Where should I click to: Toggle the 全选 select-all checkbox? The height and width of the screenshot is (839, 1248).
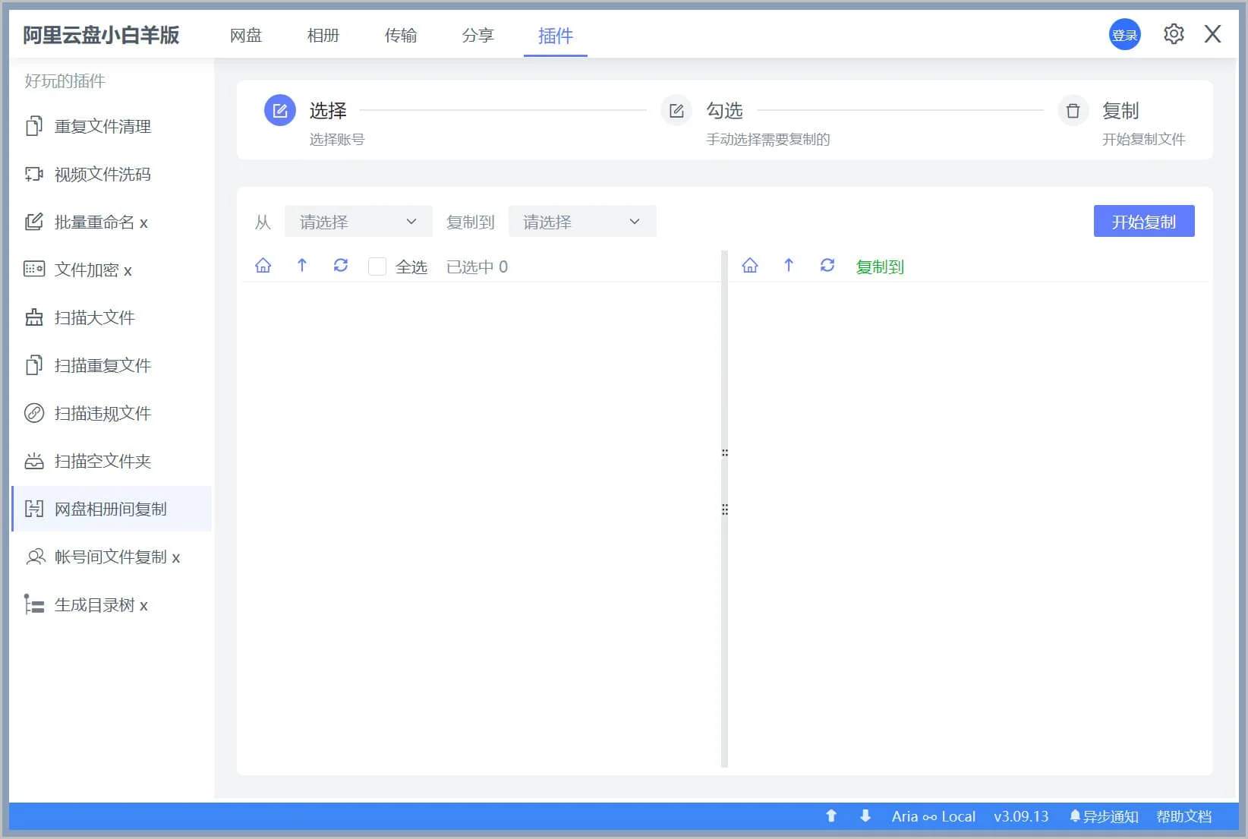377,267
